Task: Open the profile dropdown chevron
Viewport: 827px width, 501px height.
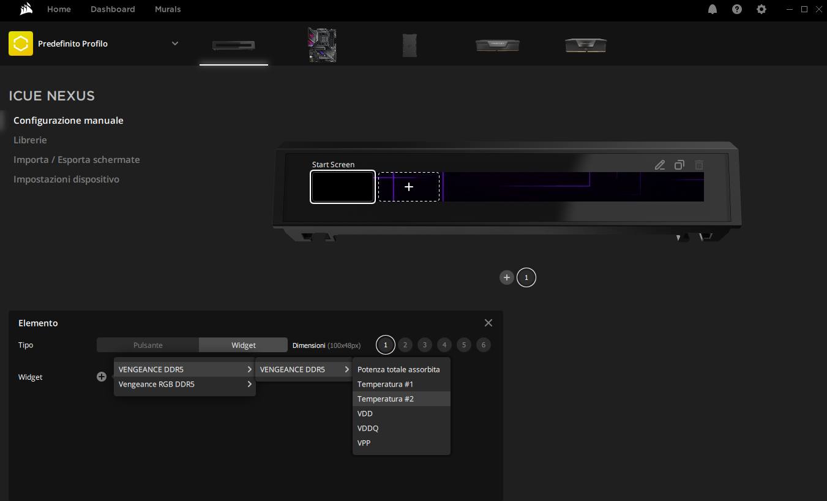Action: [x=175, y=43]
